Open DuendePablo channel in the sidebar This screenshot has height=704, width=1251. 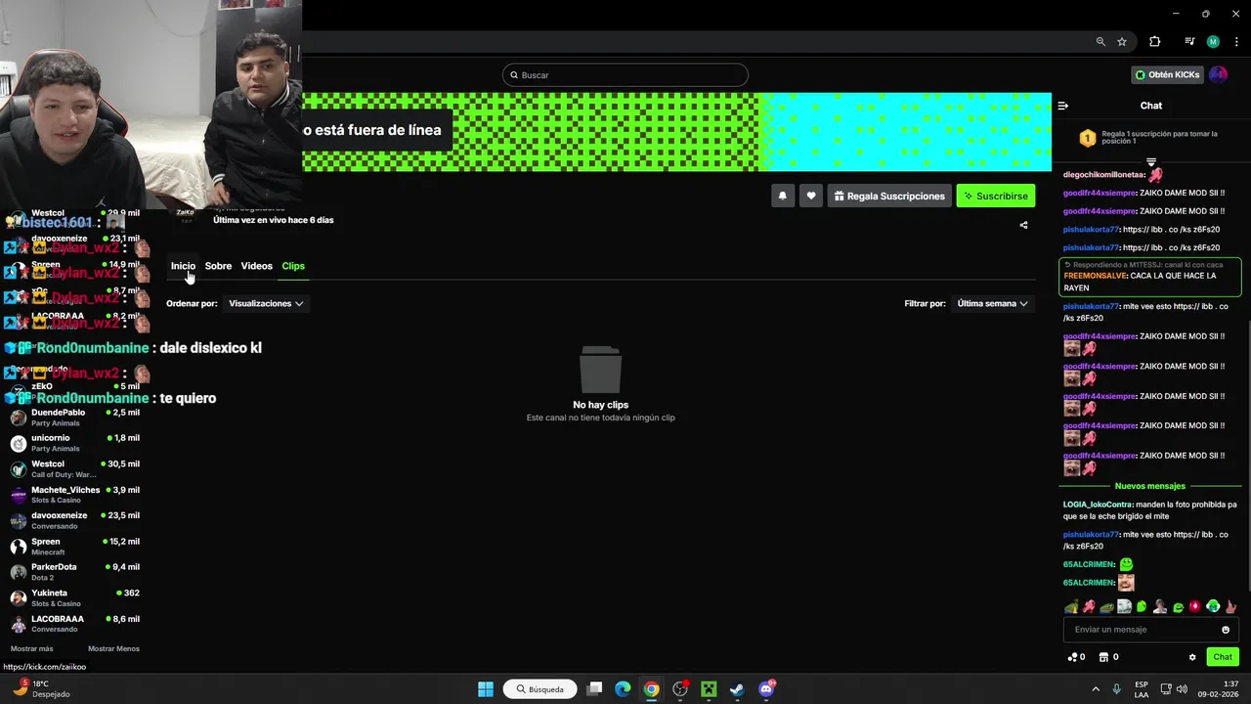[x=76, y=418]
